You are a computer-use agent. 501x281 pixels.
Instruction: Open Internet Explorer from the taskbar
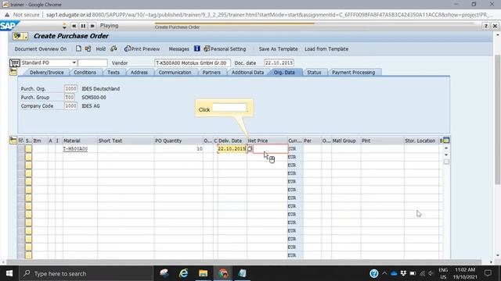click(x=183, y=273)
